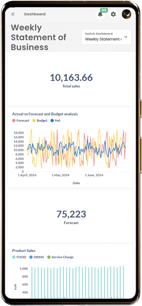Click the Date axis title
This screenshot has height=306, width=142.
76,183
